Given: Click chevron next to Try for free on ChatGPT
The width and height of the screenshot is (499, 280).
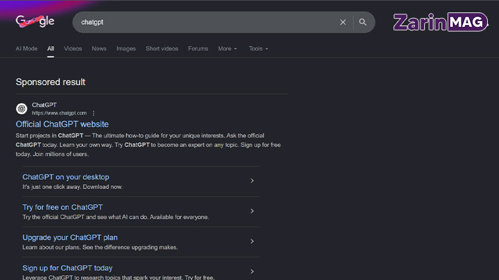Looking at the screenshot, I should [252, 211].
